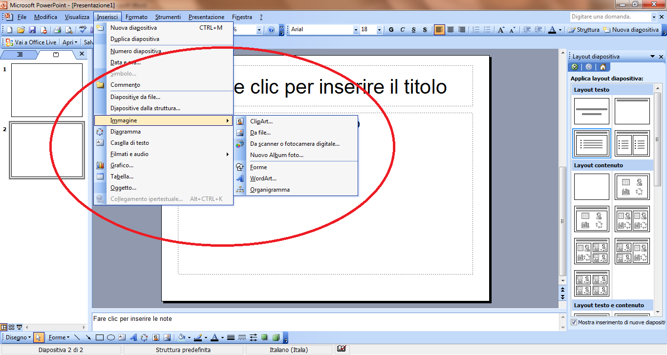The width and height of the screenshot is (667, 355).
Task: Open the Forme dropdown in drawing toolbar
Action: pyautogui.click(x=59, y=337)
